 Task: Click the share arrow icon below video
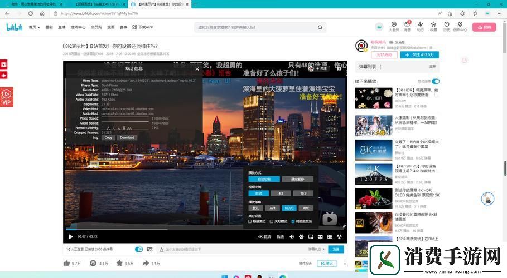click(x=146, y=263)
